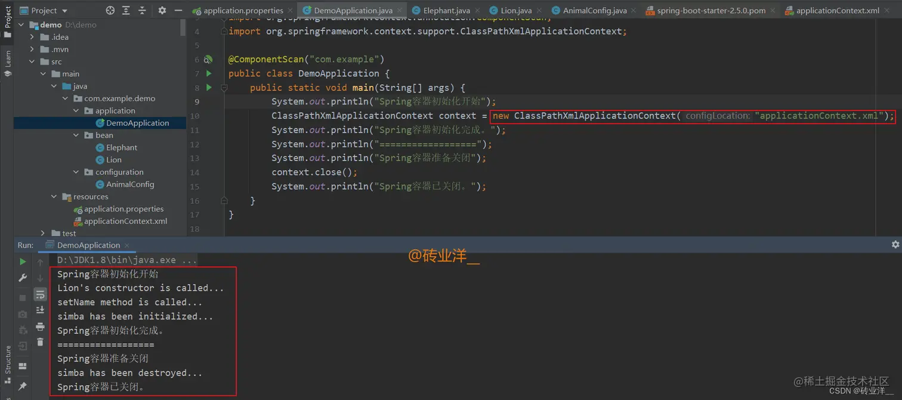
Task: Click Collapse All in Project panel toolbar
Action: [142, 10]
